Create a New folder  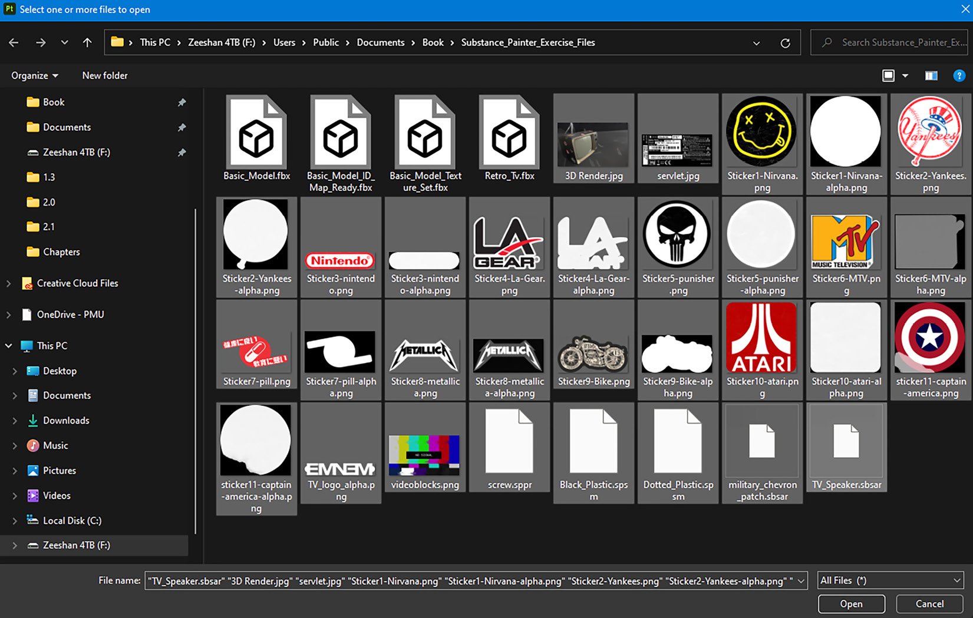pos(105,75)
